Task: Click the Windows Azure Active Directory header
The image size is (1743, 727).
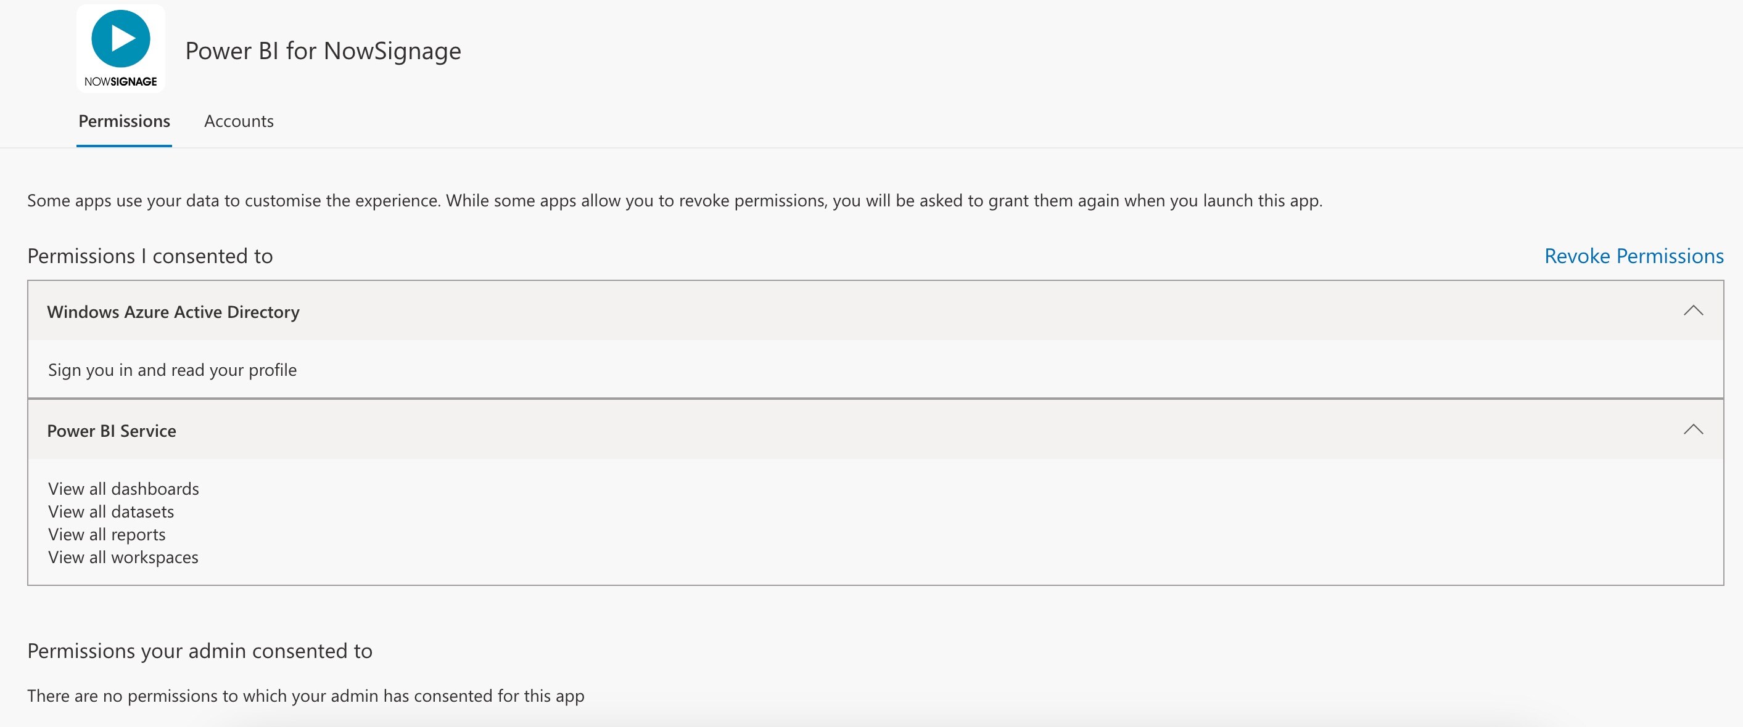Action: [x=173, y=312]
